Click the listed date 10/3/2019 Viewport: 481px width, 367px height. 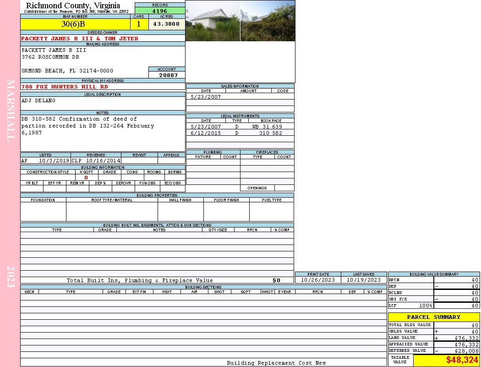(54, 161)
